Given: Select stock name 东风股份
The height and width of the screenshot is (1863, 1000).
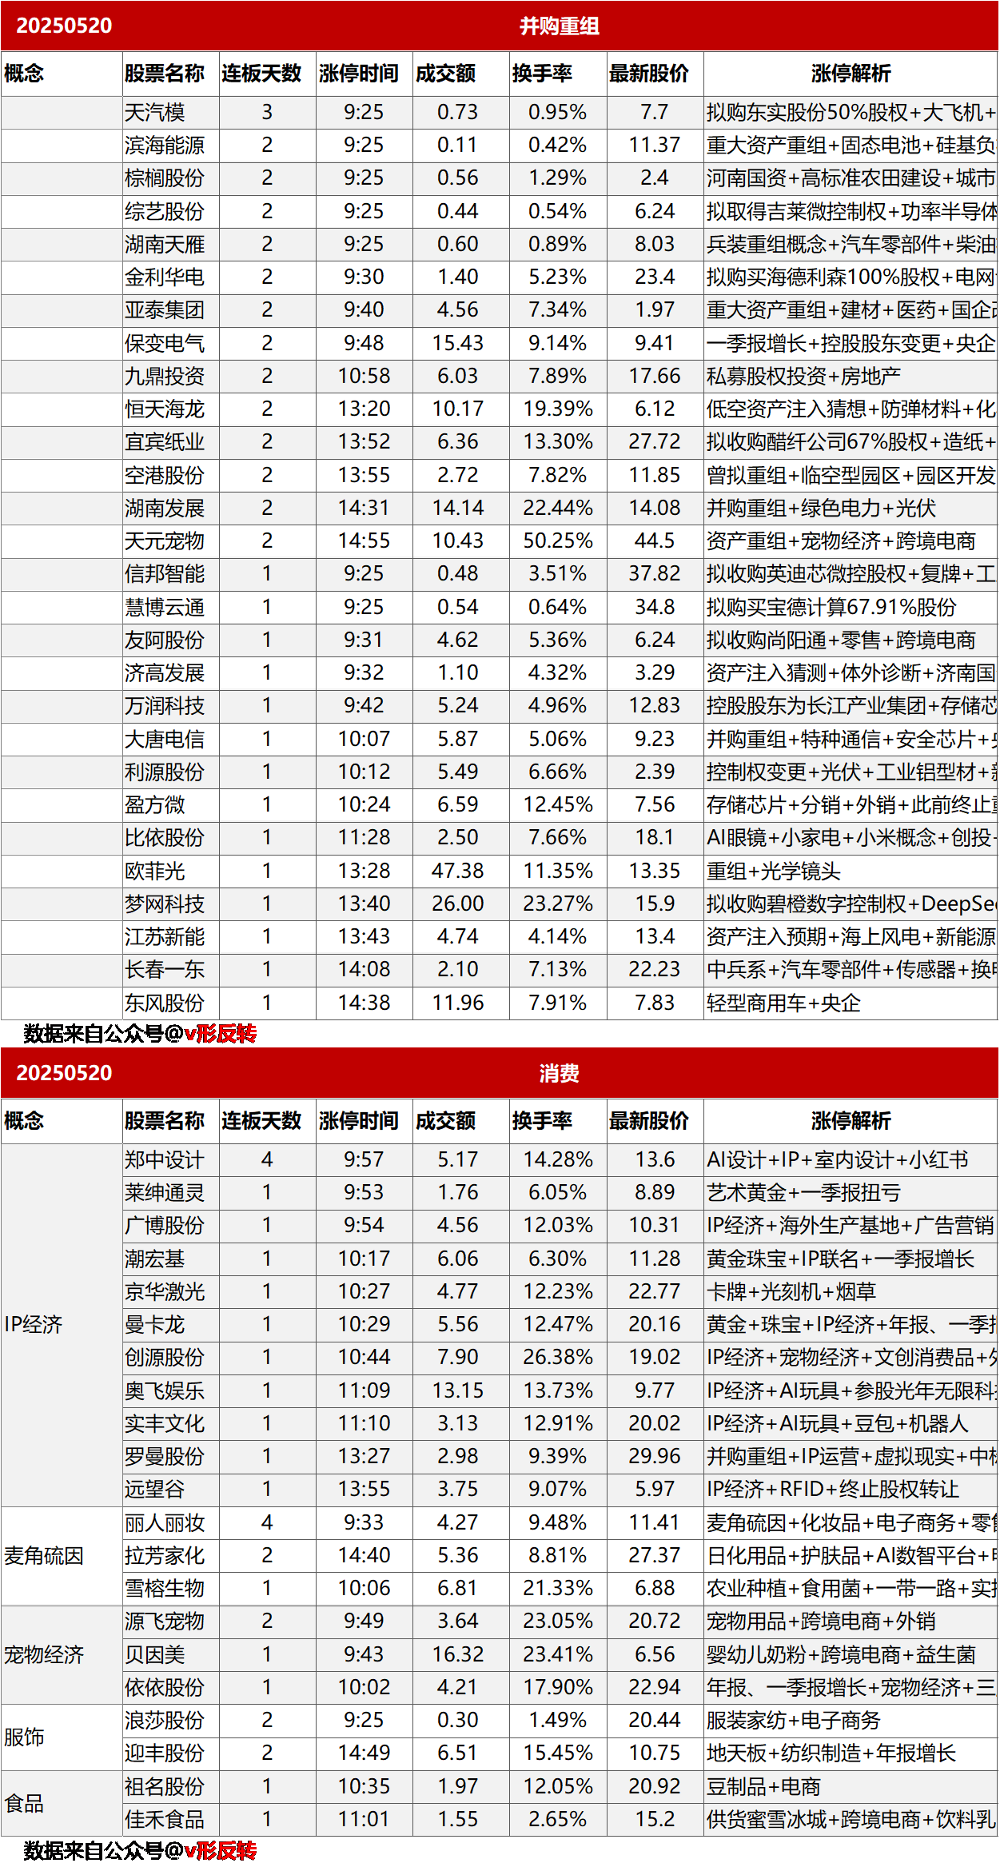Looking at the screenshot, I should point(165,1003).
